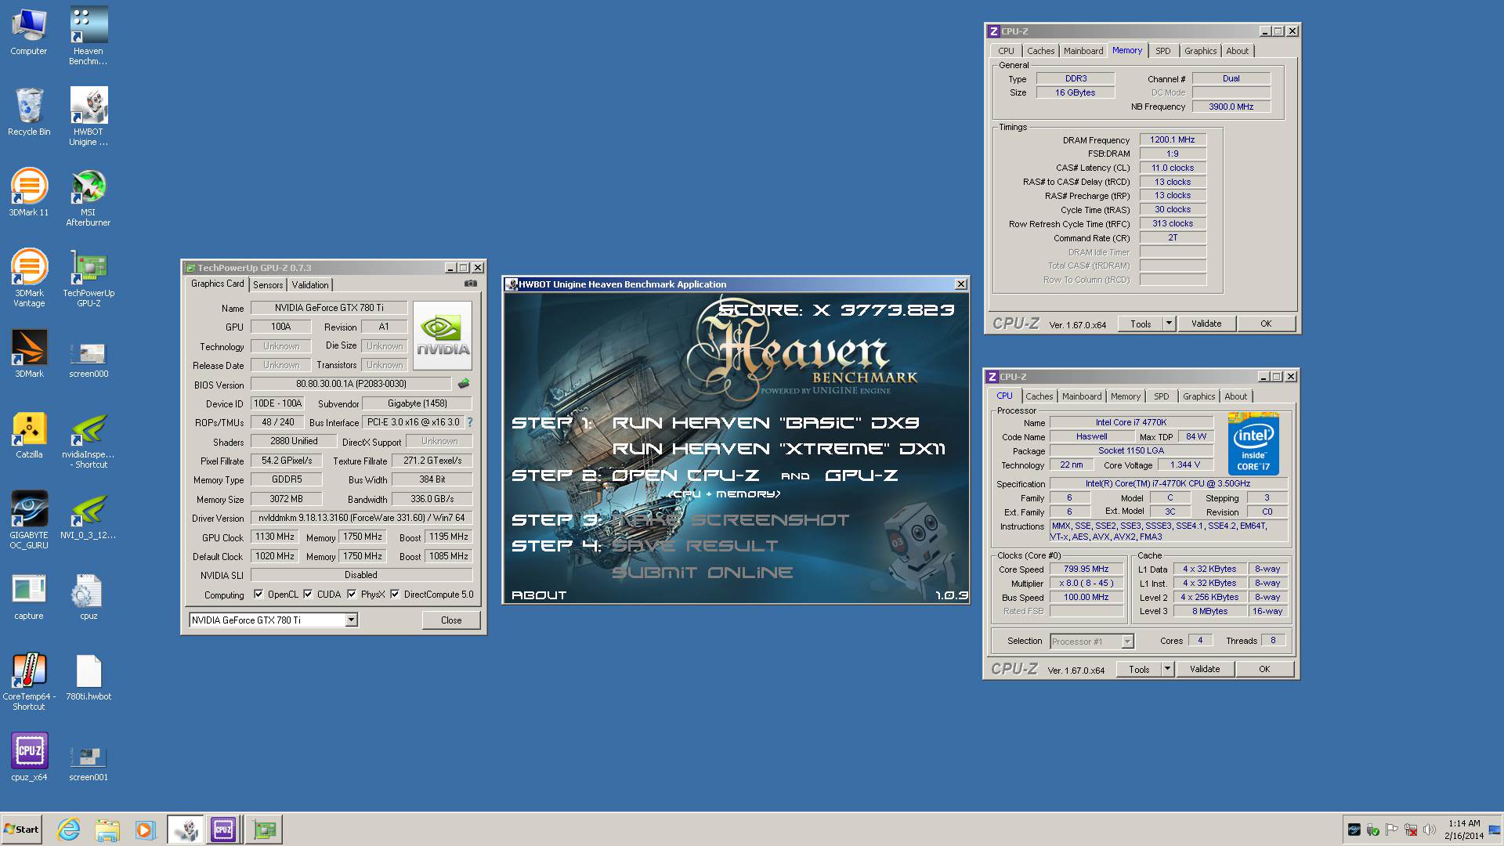
Task: Click the Windows Start button
Action: pos(22,830)
